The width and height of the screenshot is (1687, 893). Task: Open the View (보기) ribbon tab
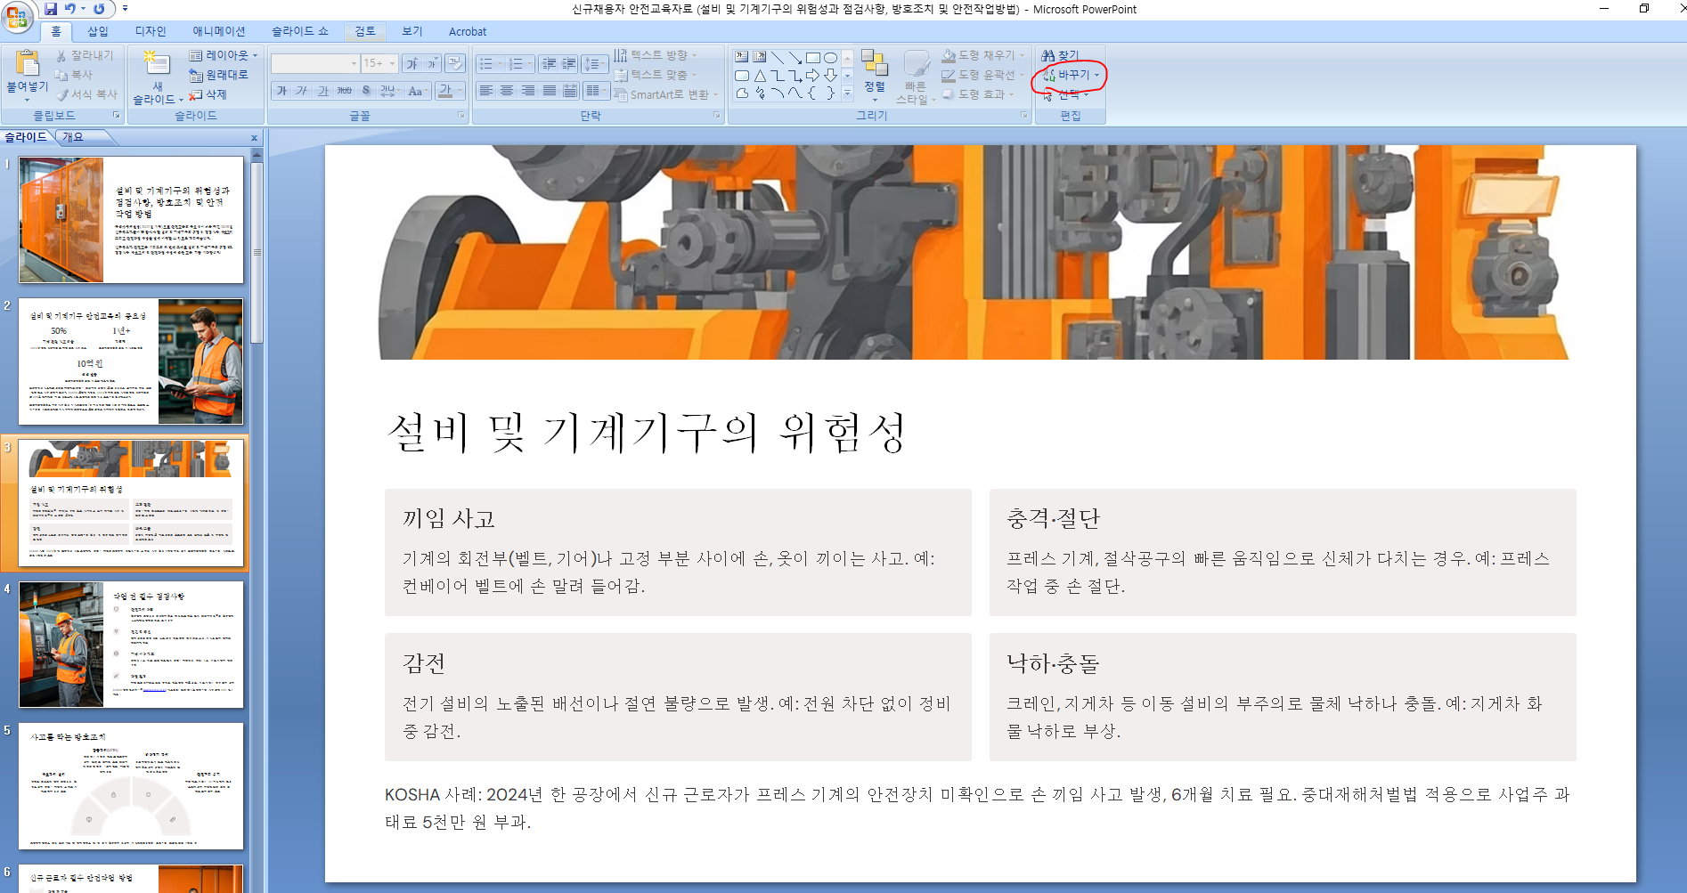point(412,31)
